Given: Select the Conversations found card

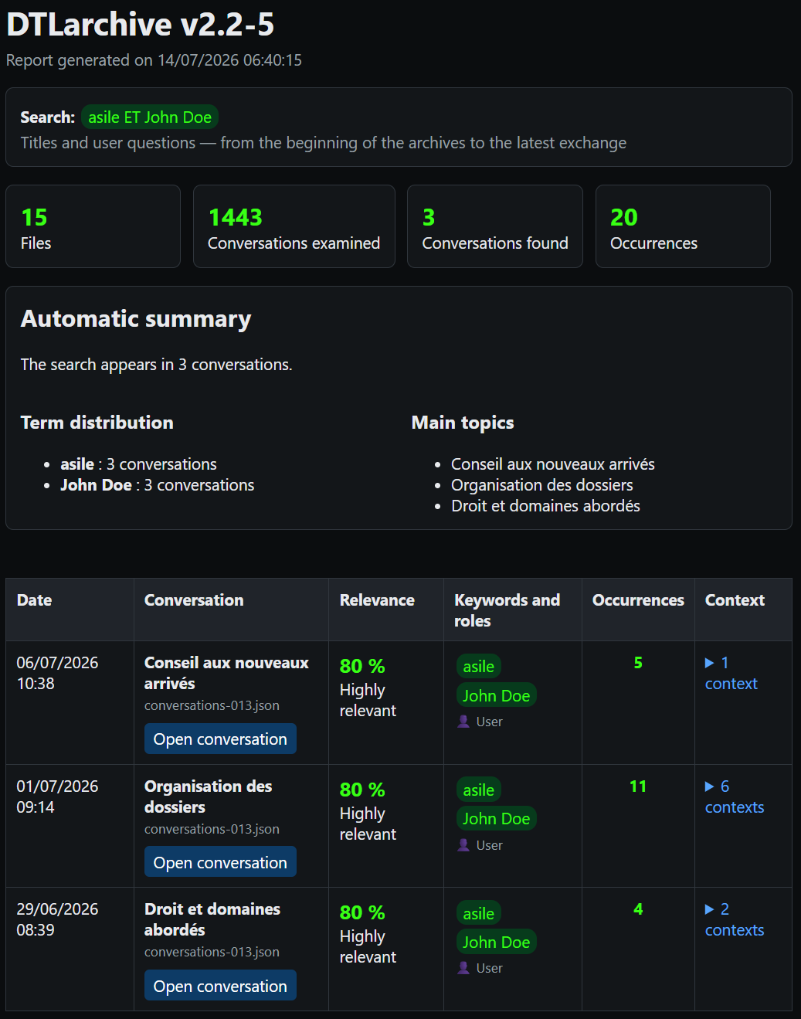Looking at the screenshot, I should coord(494,226).
